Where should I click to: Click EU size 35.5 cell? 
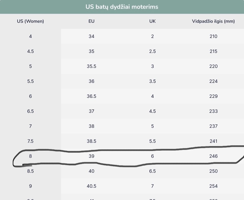[x=91, y=66]
